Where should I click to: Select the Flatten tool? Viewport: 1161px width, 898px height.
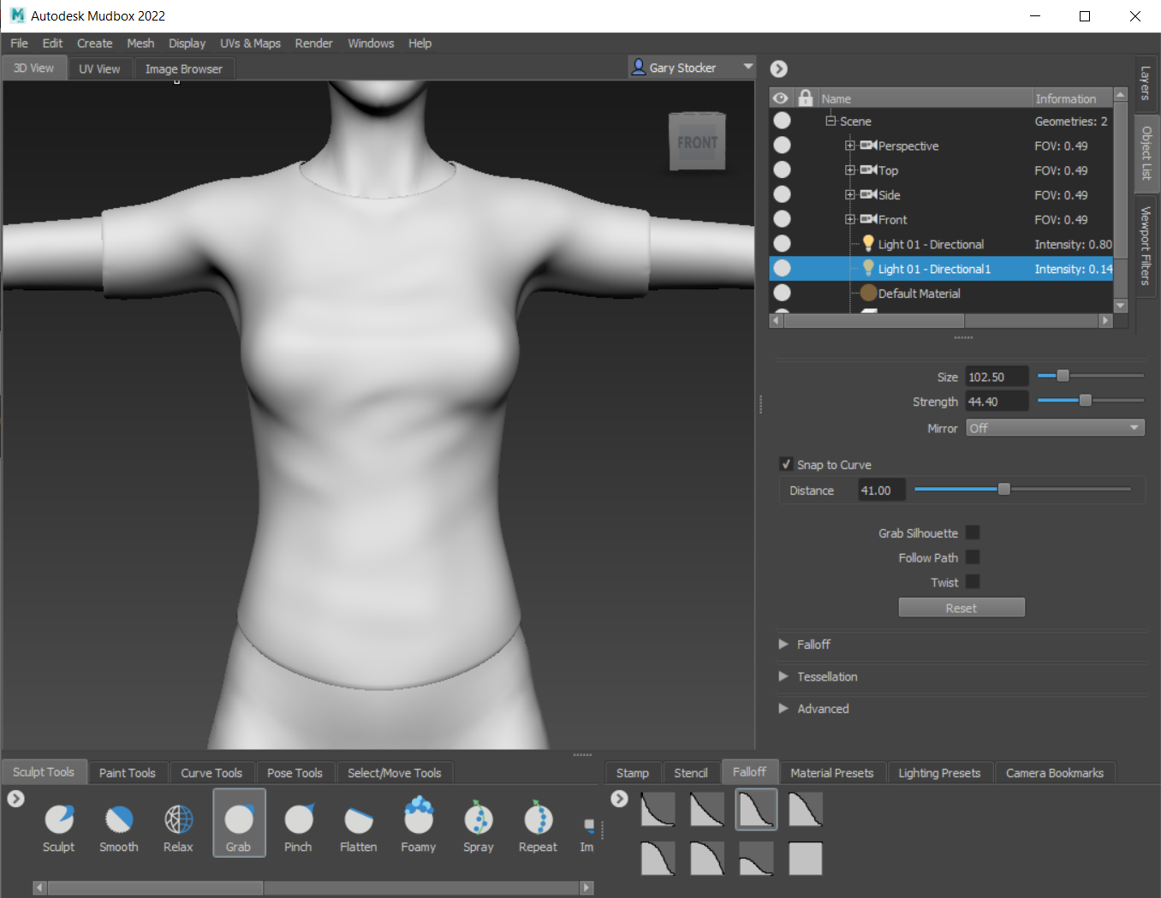click(358, 820)
